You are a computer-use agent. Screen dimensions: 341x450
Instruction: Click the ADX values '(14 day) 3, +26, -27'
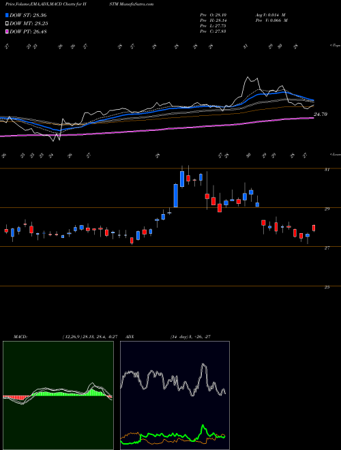click(x=190, y=337)
